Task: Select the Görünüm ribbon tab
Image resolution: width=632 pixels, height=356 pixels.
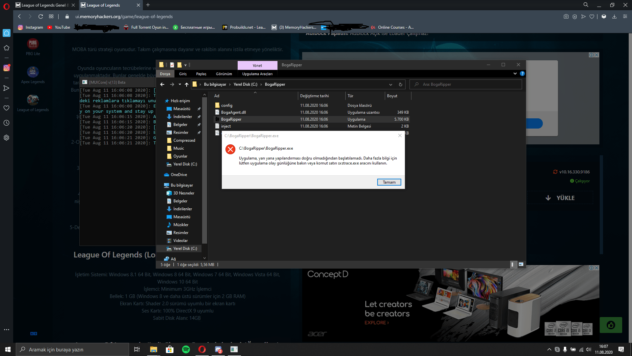Action: click(x=224, y=74)
